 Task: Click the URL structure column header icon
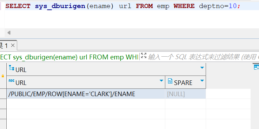[x=12, y=68]
